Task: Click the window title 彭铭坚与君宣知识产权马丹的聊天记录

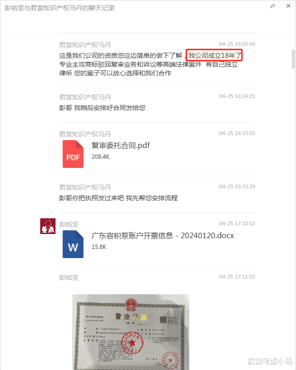Action: pyautogui.click(x=60, y=8)
